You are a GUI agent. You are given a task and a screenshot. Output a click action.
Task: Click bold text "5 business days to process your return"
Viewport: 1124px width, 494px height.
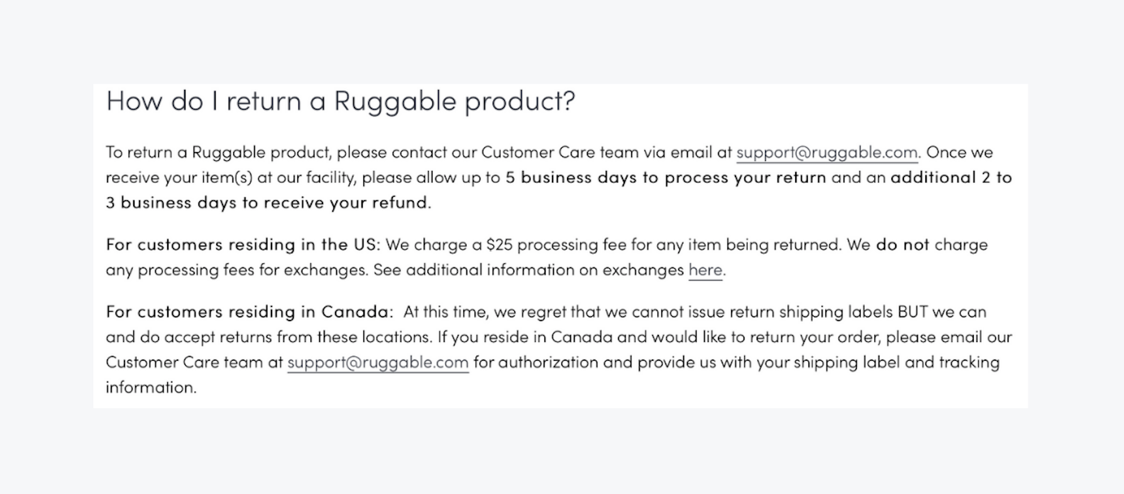666,178
